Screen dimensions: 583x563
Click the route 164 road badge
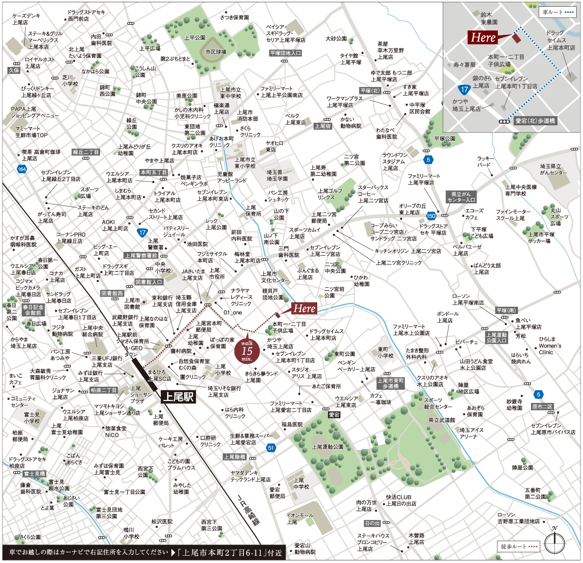click(x=21, y=169)
